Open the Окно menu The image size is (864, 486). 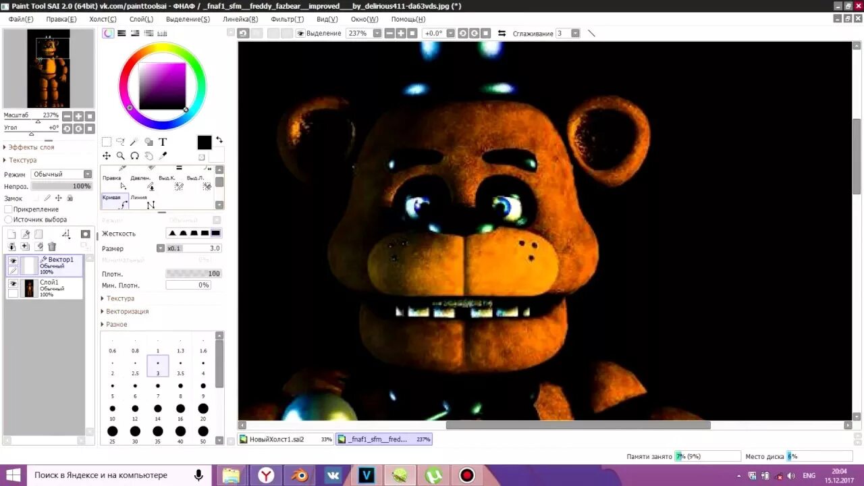pos(364,20)
